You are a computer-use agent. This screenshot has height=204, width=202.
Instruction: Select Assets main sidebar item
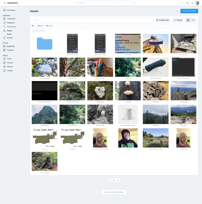tap(8, 31)
